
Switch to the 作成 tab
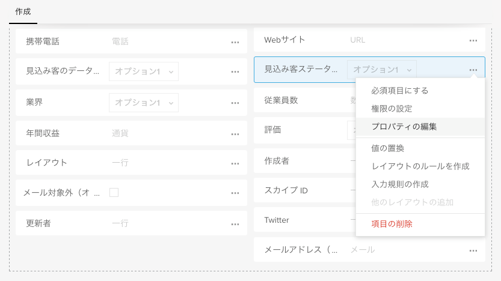coord(23,11)
